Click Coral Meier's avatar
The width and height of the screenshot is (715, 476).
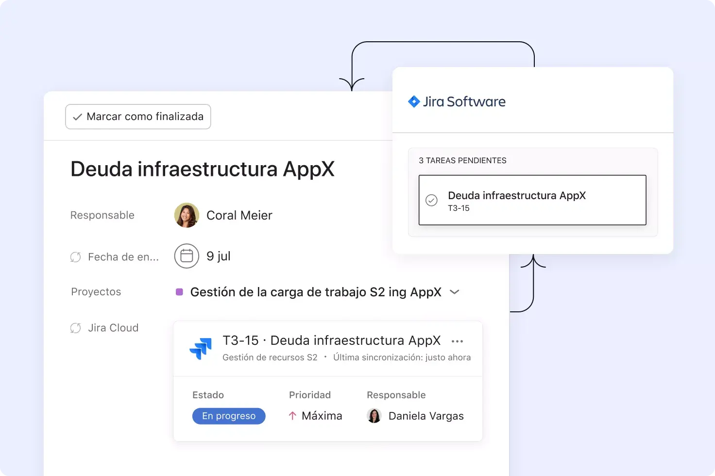[x=186, y=215]
